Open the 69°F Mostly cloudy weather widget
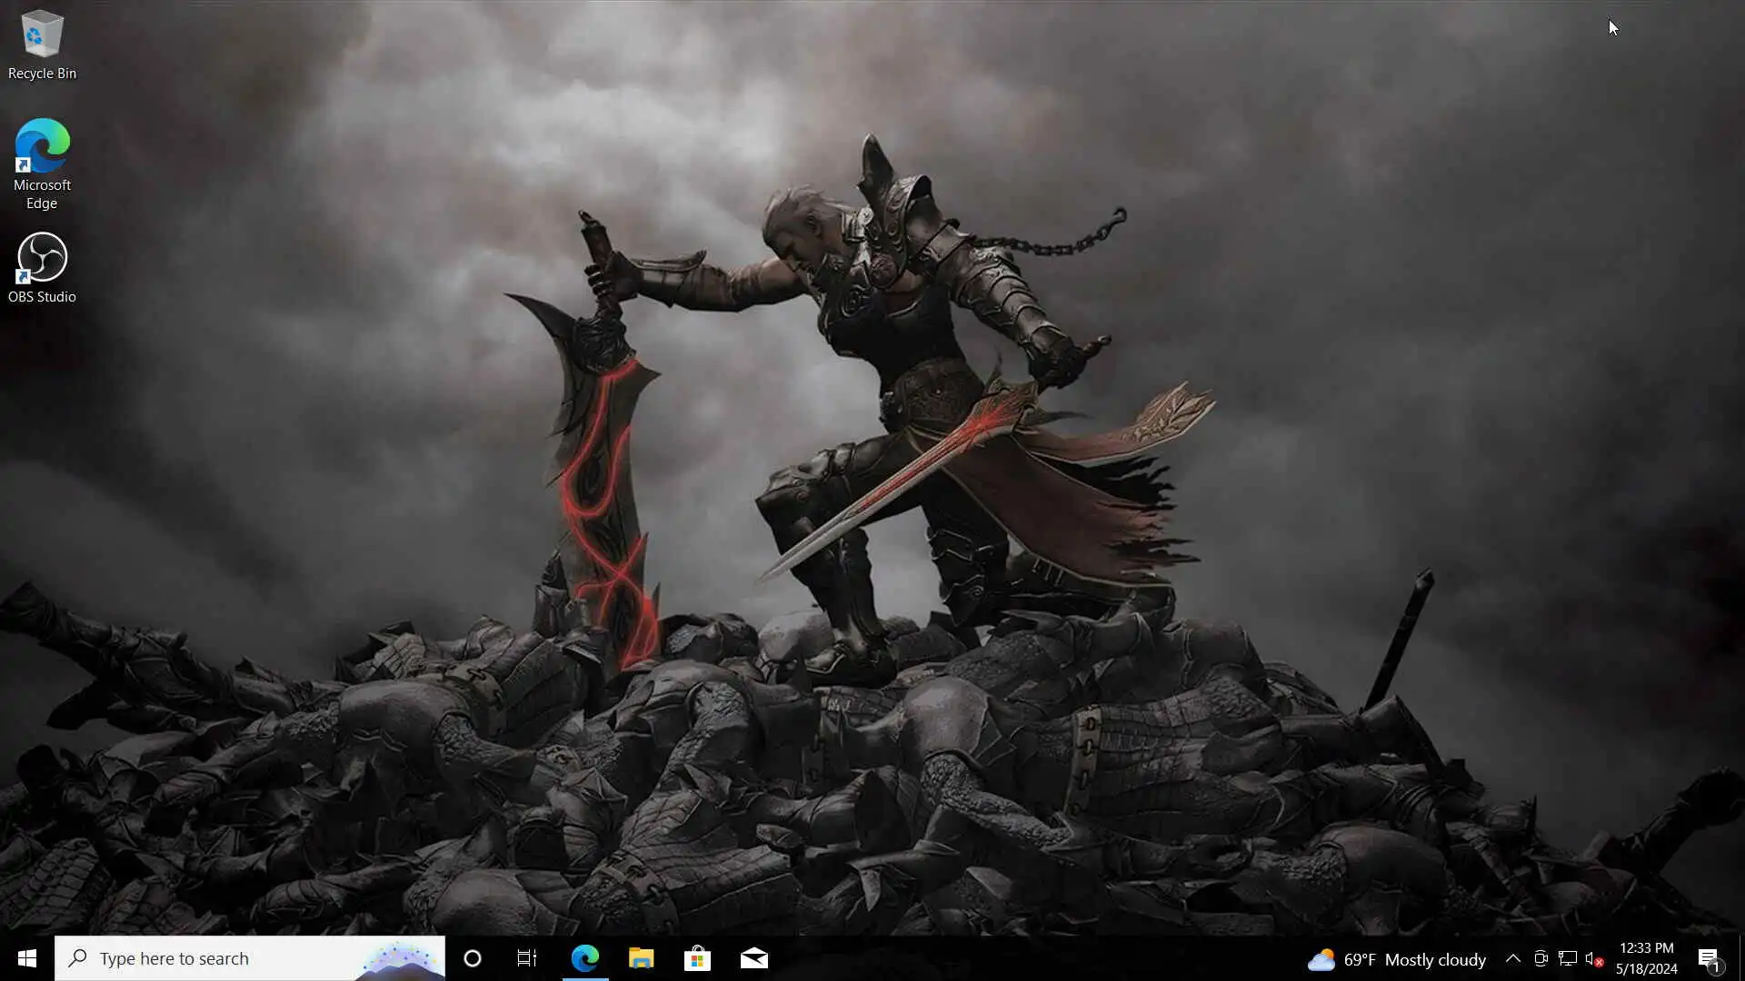The image size is (1745, 981). point(1397,959)
